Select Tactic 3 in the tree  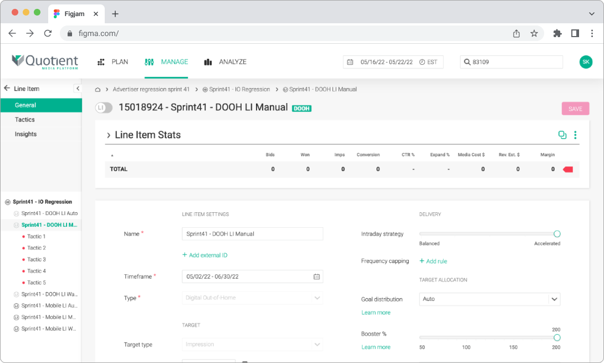point(37,259)
